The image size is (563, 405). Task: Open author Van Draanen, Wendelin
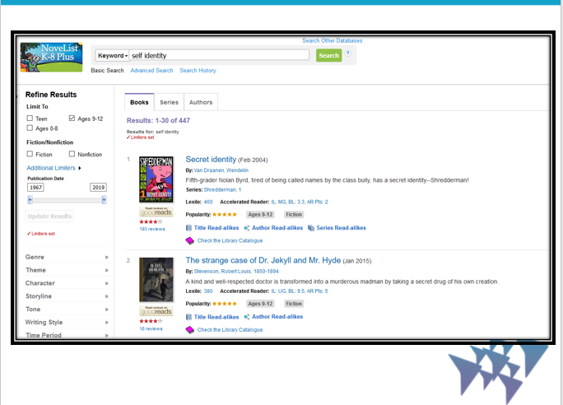[x=221, y=170]
